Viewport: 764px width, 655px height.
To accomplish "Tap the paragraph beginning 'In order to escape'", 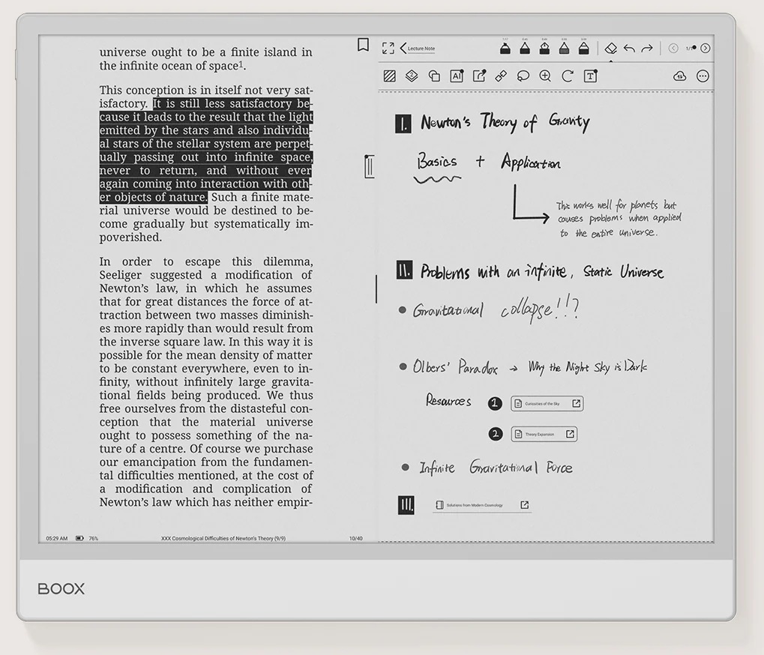I will (206, 381).
